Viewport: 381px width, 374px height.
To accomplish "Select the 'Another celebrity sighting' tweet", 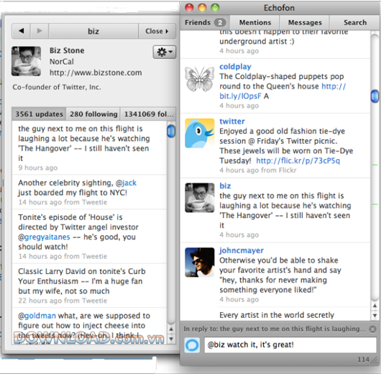I will [x=89, y=192].
